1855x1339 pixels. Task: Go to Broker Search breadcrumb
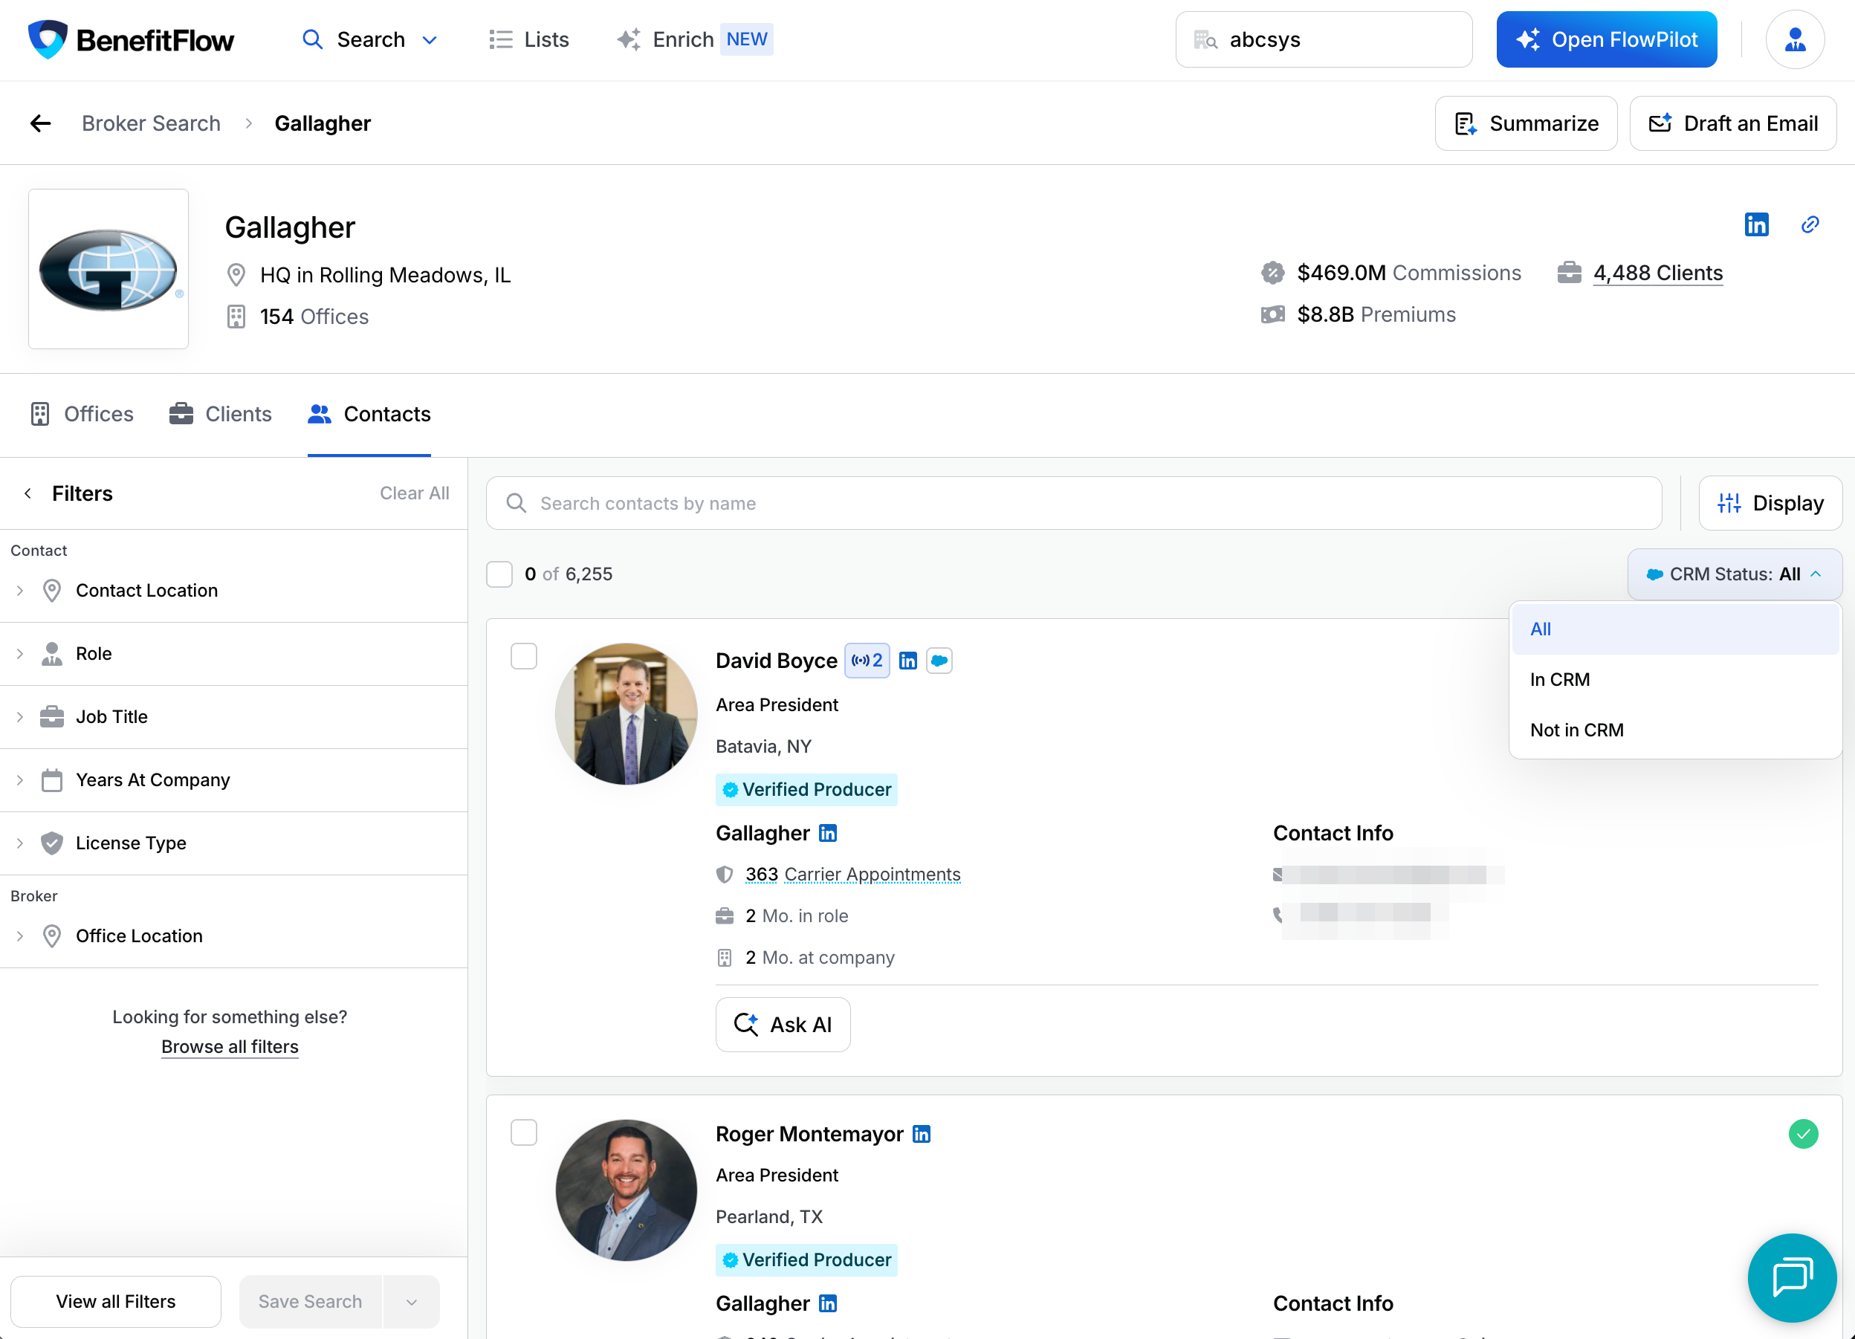coord(152,123)
